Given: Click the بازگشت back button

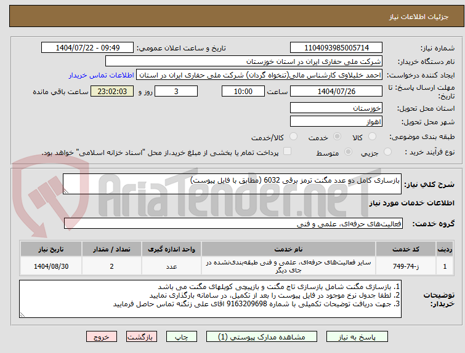Looking at the screenshot, I should 142,337.
